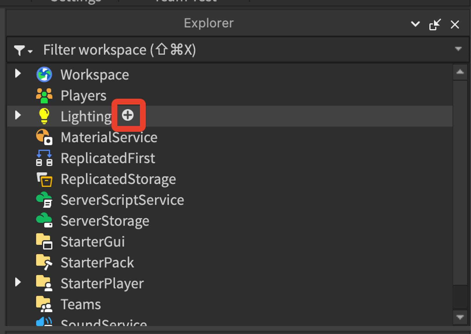Image resolution: width=471 pixels, height=334 pixels.
Task: Open the filter options funnel dropdown
Action: tap(23, 50)
